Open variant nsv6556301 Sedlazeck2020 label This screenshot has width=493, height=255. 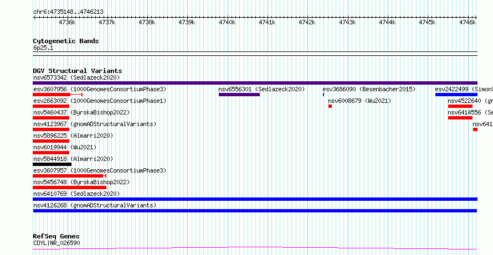(261, 89)
